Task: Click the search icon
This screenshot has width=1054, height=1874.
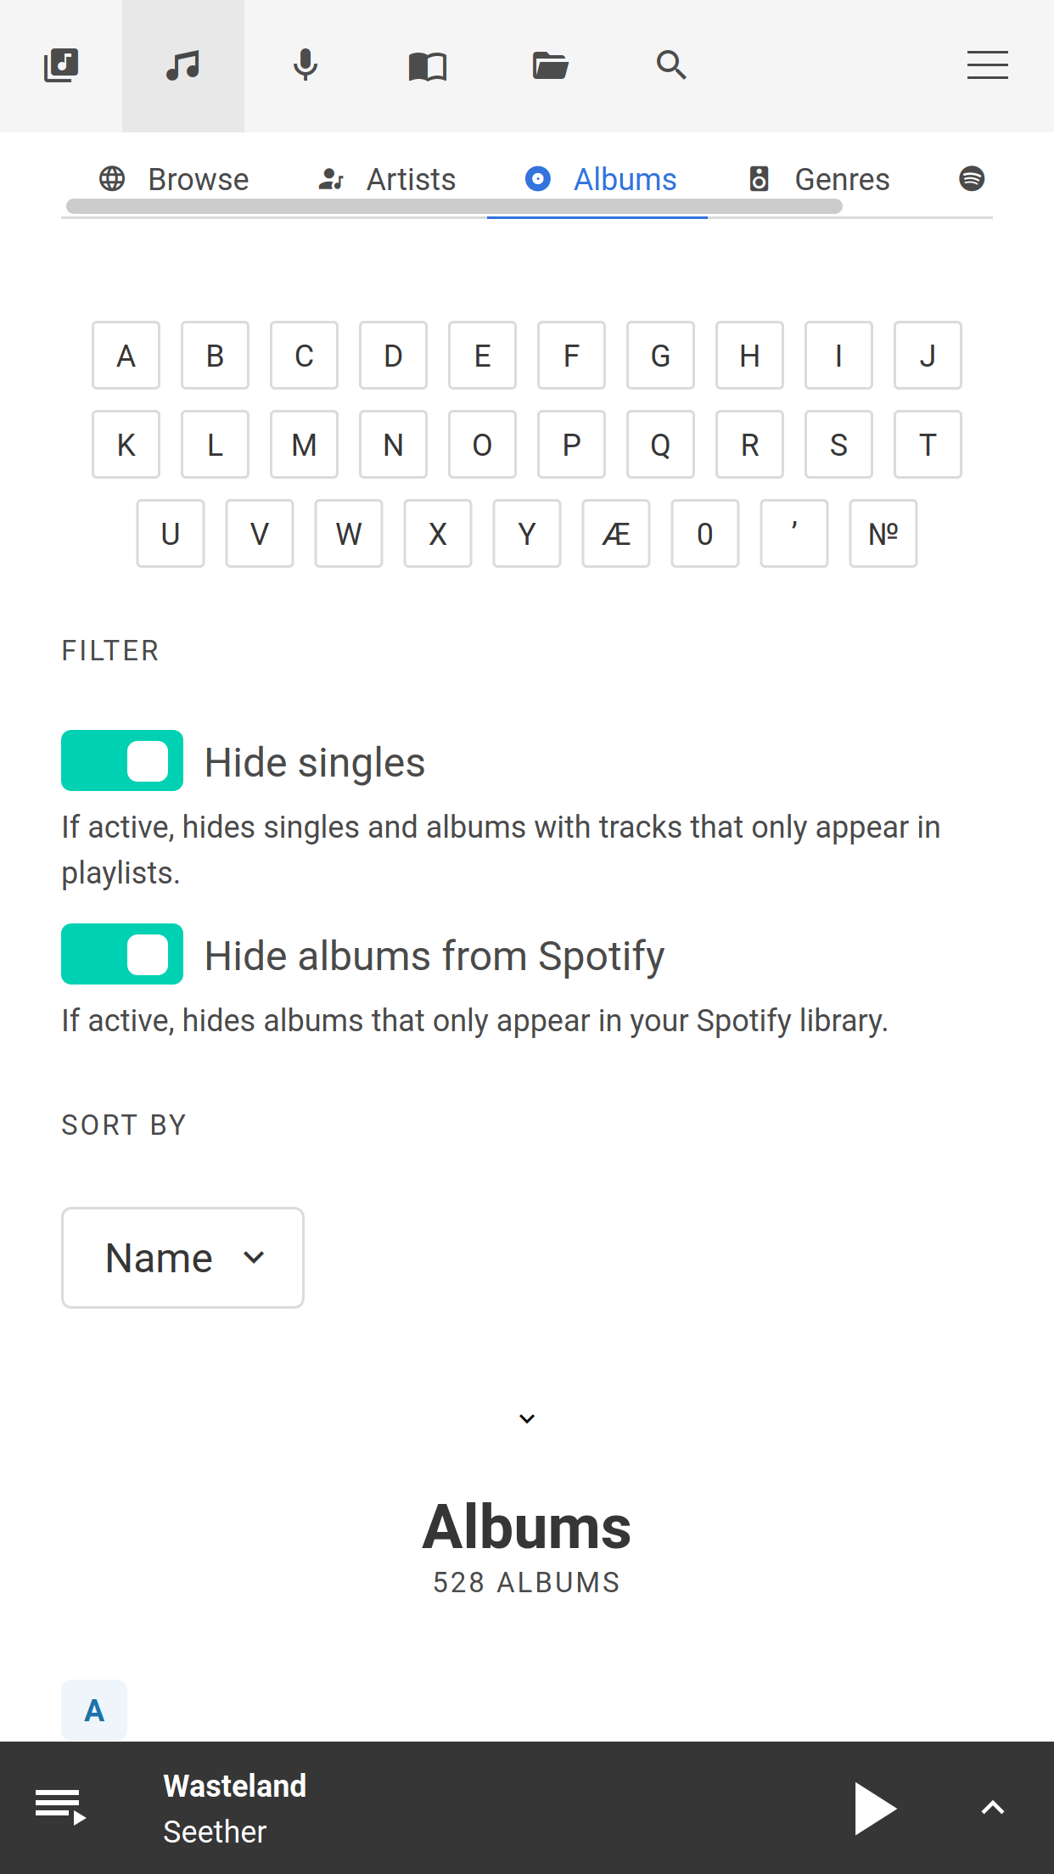Action: (x=670, y=65)
